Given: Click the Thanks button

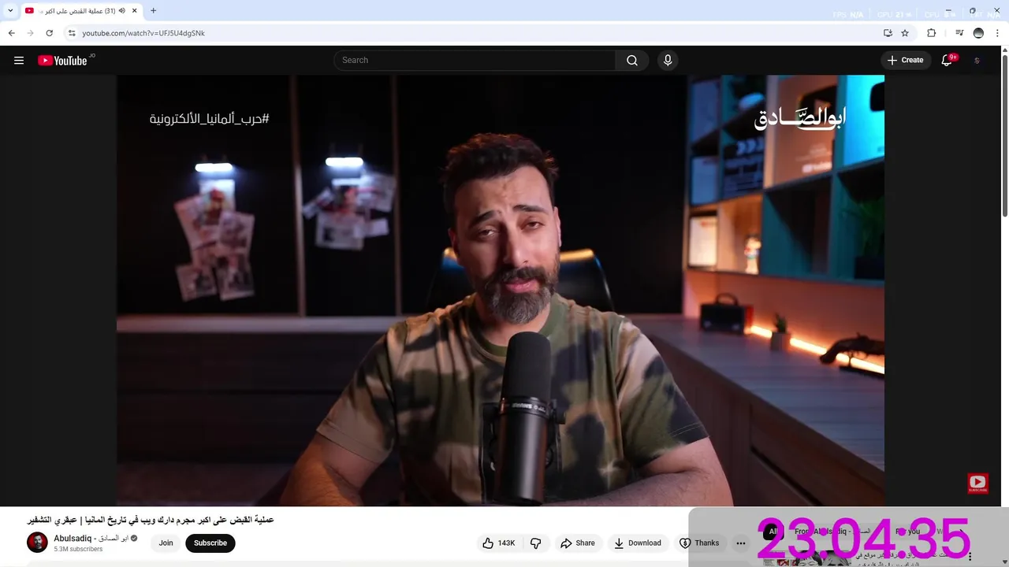Looking at the screenshot, I should coord(699,543).
